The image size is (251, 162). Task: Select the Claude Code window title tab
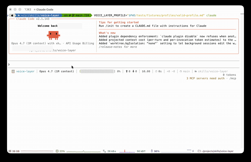click(43, 10)
